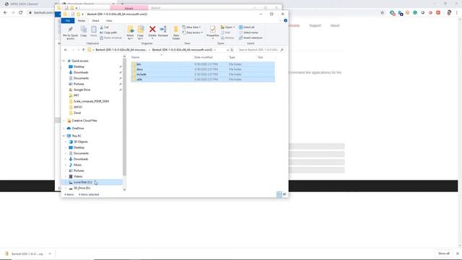Open Creative Cloud Files in sidebar
The height and width of the screenshot is (260, 462).
[84, 121]
